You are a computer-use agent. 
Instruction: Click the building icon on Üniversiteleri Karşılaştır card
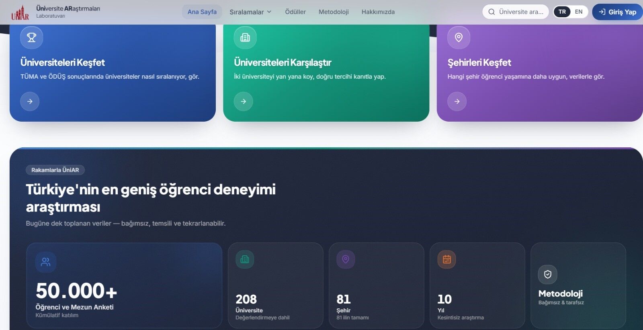coord(245,37)
